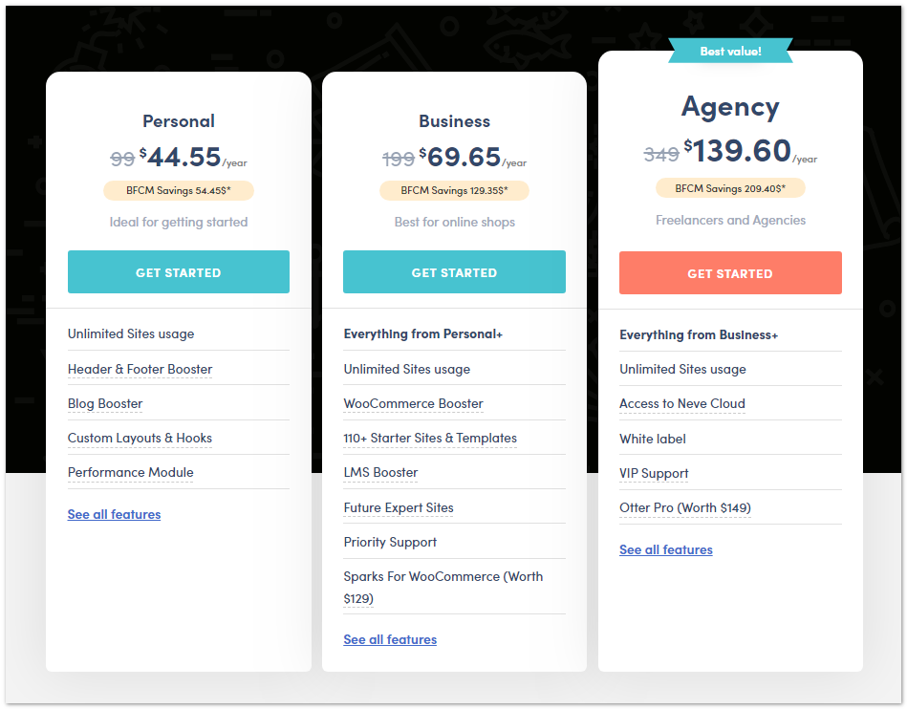Click the Best value! ribbon badge
This screenshot has height=709, width=907.
point(730,51)
